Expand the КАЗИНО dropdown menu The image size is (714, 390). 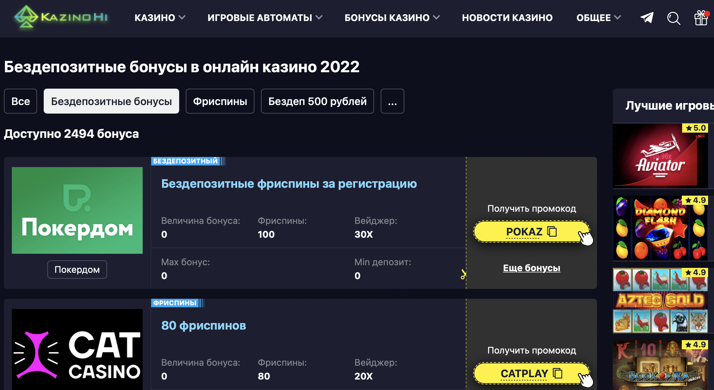160,18
